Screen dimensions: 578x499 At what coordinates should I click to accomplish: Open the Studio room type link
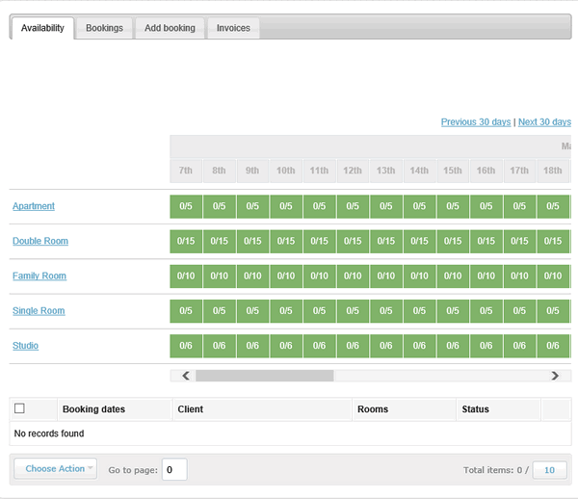(x=25, y=345)
